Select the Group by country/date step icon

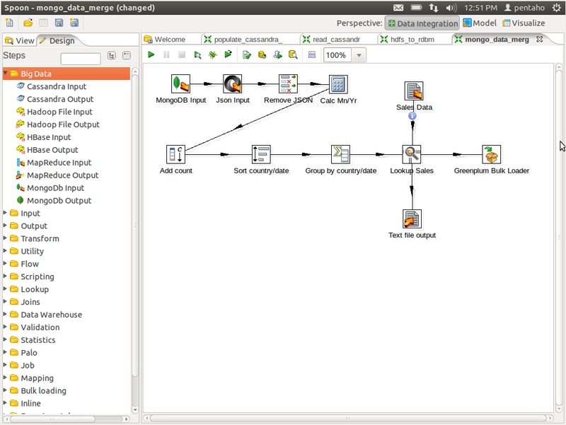(340, 154)
